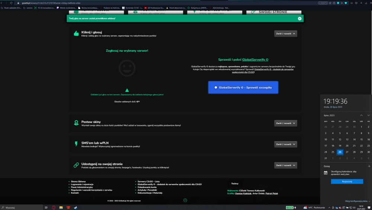Open browser downloads icon

click(x=366, y=3)
